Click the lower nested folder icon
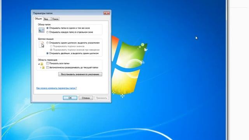 [x=43, y=68]
